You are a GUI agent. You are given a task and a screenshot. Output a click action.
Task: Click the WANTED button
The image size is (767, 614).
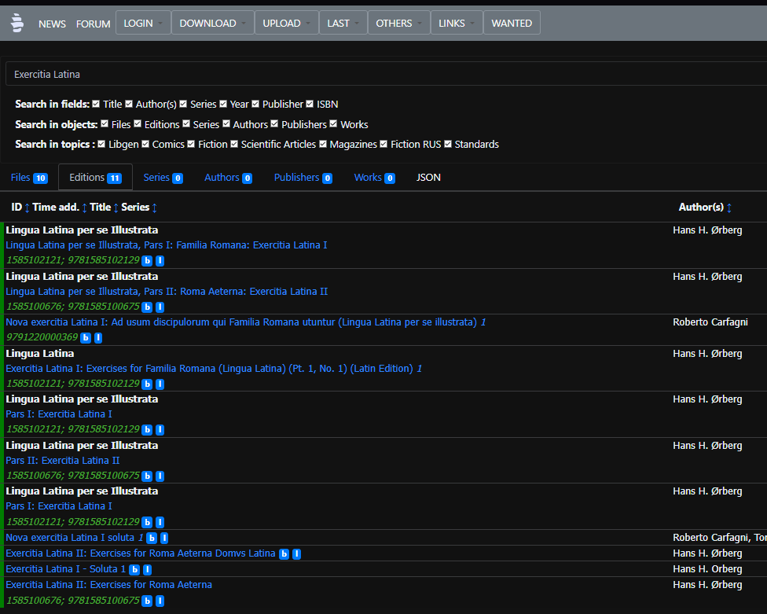pyautogui.click(x=512, y=23)
